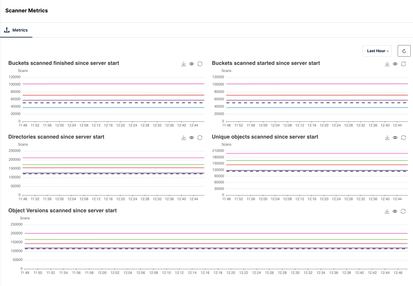This screenshot has width=413, height=286.
Task: Reload the Unique objects scanned chart
Action: coord(403,138)
